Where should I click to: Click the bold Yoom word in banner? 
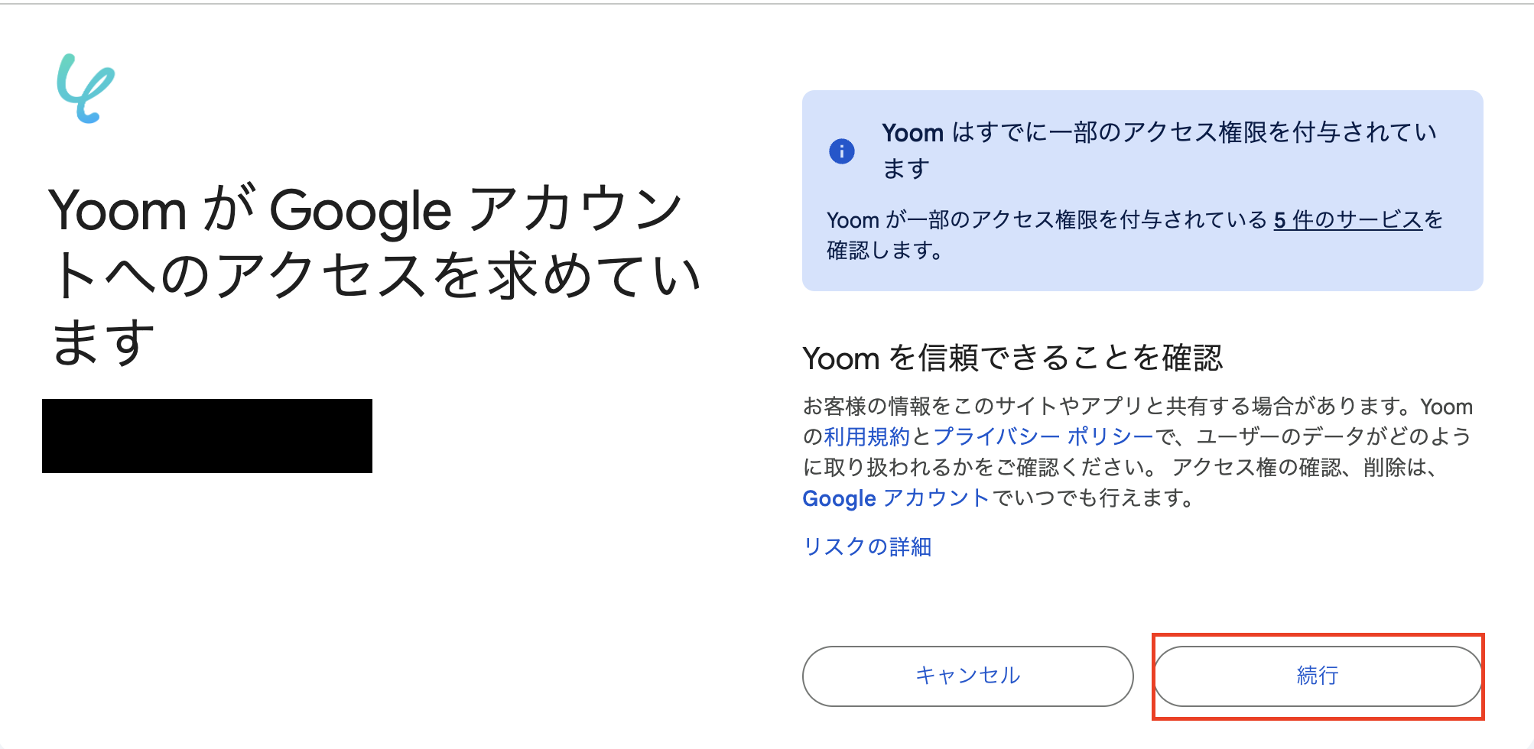912,133
